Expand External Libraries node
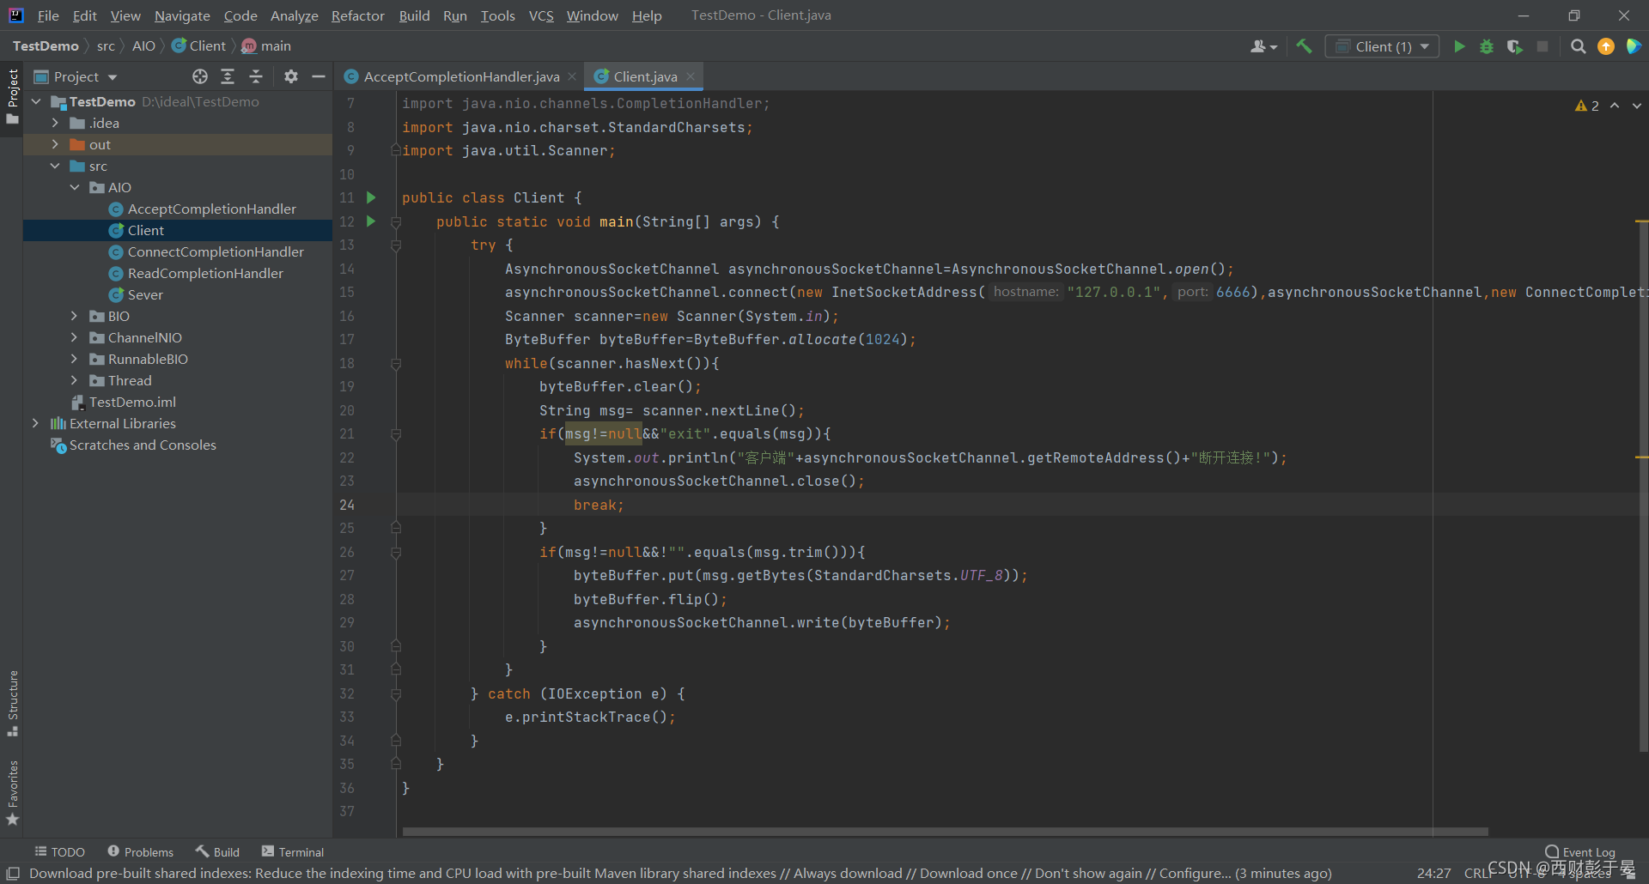 click(36, 423)
